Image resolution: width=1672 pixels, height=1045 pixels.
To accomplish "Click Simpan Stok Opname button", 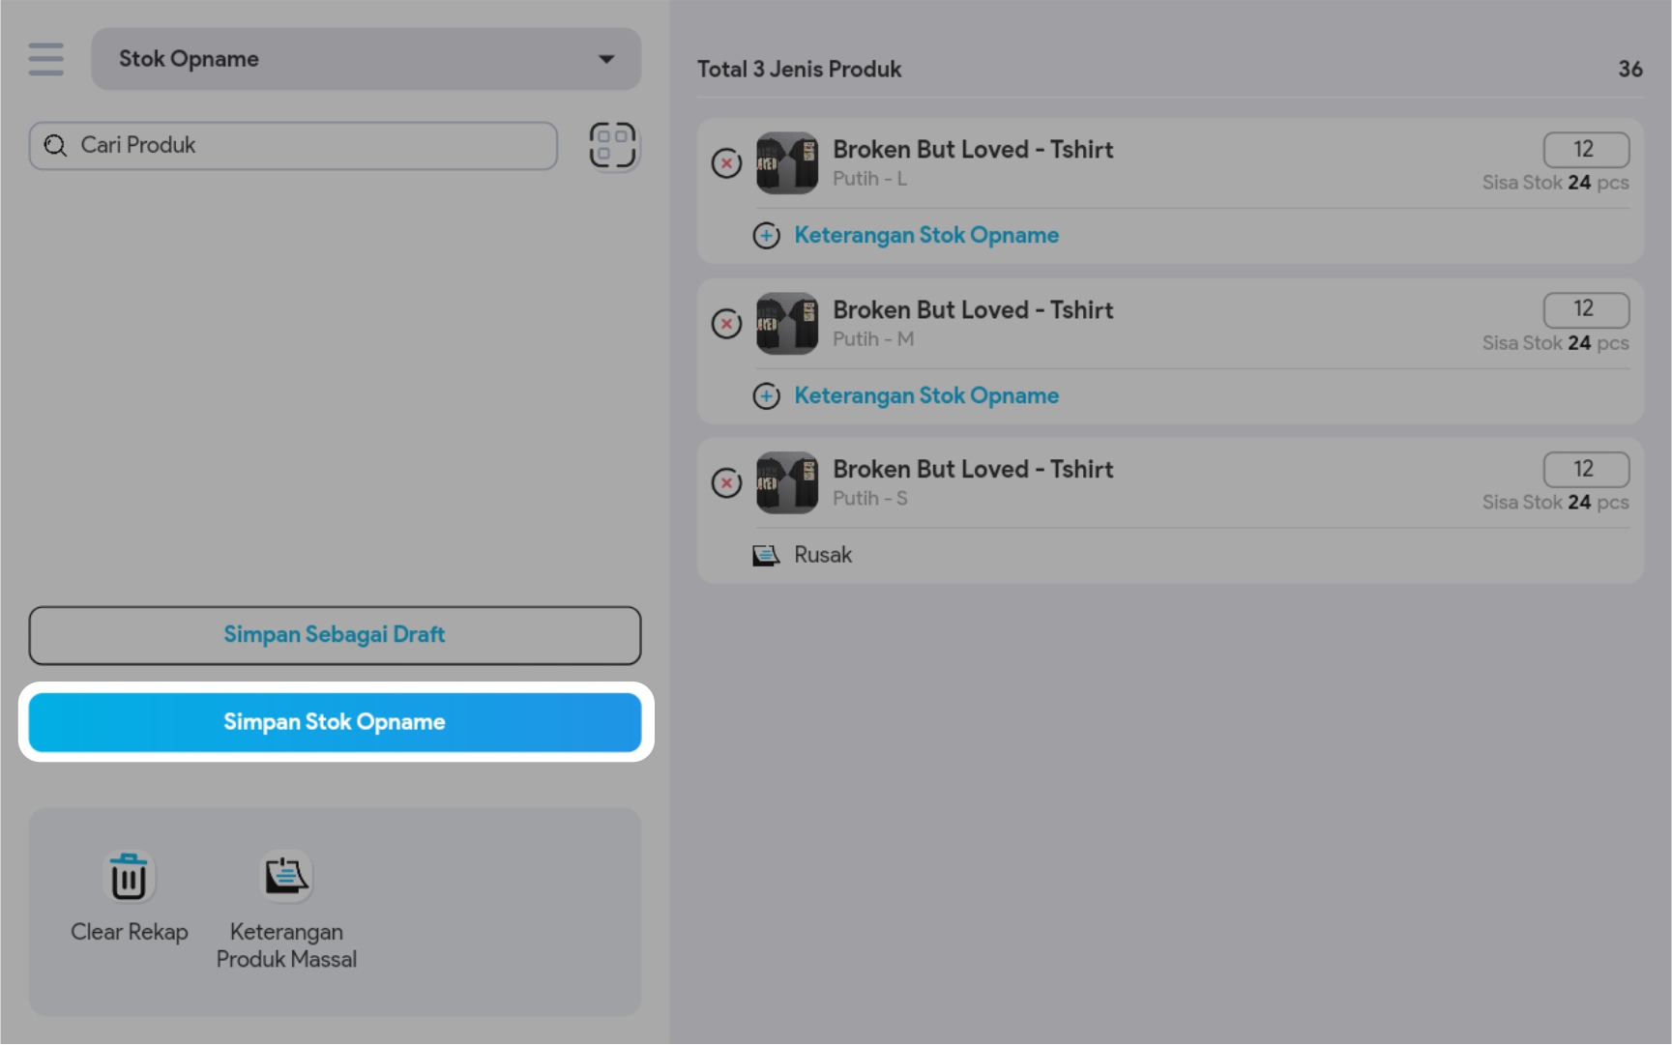I will tap(335, 722).
